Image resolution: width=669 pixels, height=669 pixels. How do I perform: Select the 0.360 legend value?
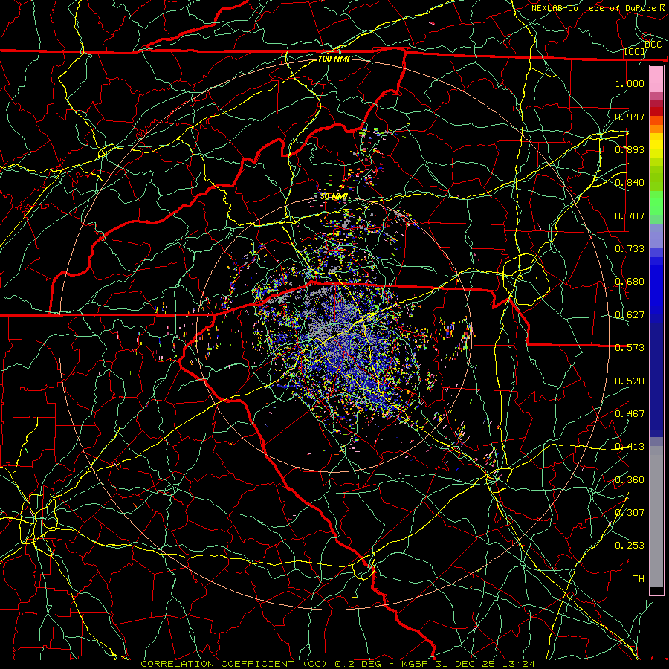[x=630, y=480]
